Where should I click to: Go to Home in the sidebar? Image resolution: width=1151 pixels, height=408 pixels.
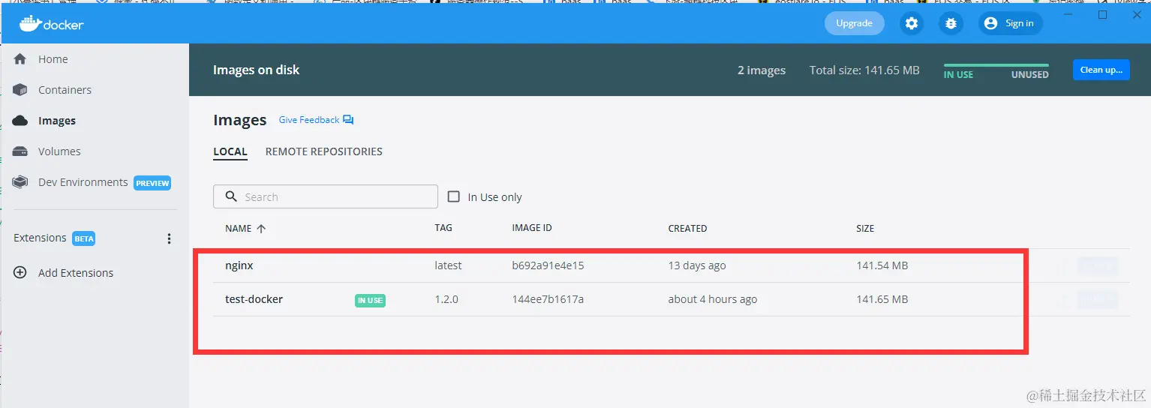[53, 59]
